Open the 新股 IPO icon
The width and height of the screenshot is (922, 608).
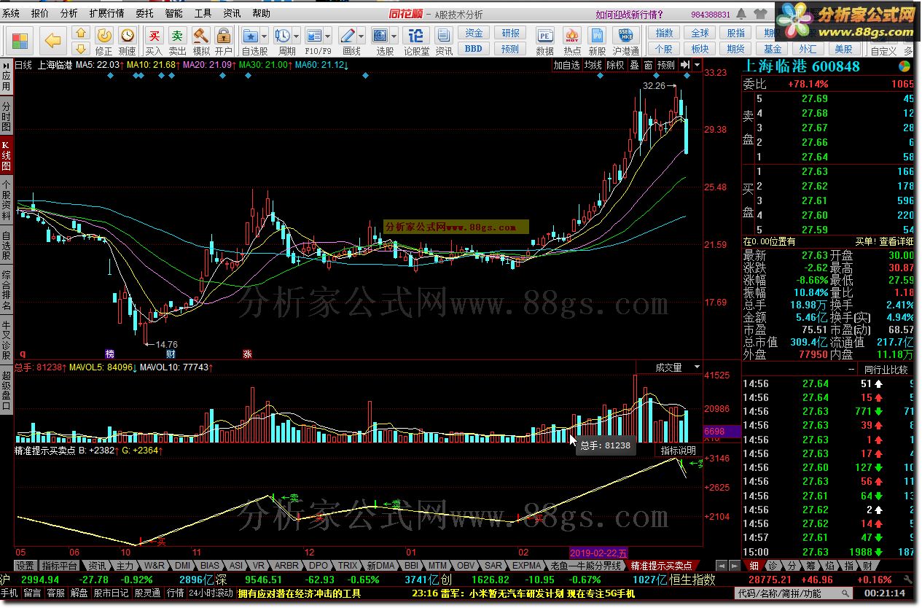coord(597,42)
